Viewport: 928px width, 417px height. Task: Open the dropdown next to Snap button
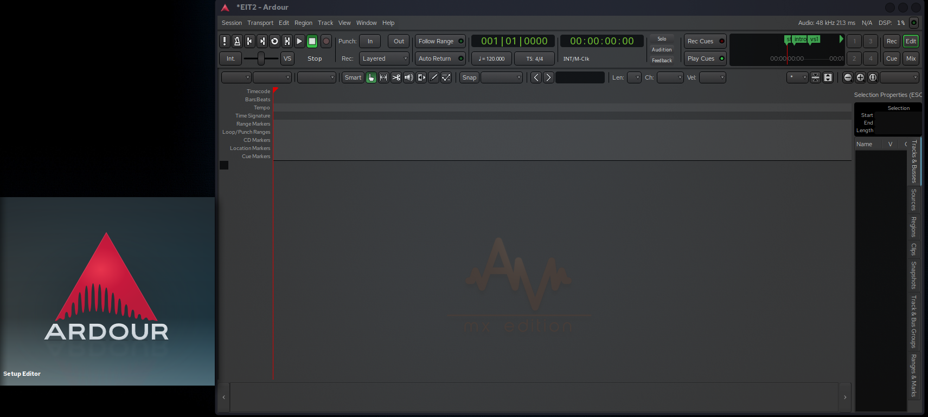point(502,77)
